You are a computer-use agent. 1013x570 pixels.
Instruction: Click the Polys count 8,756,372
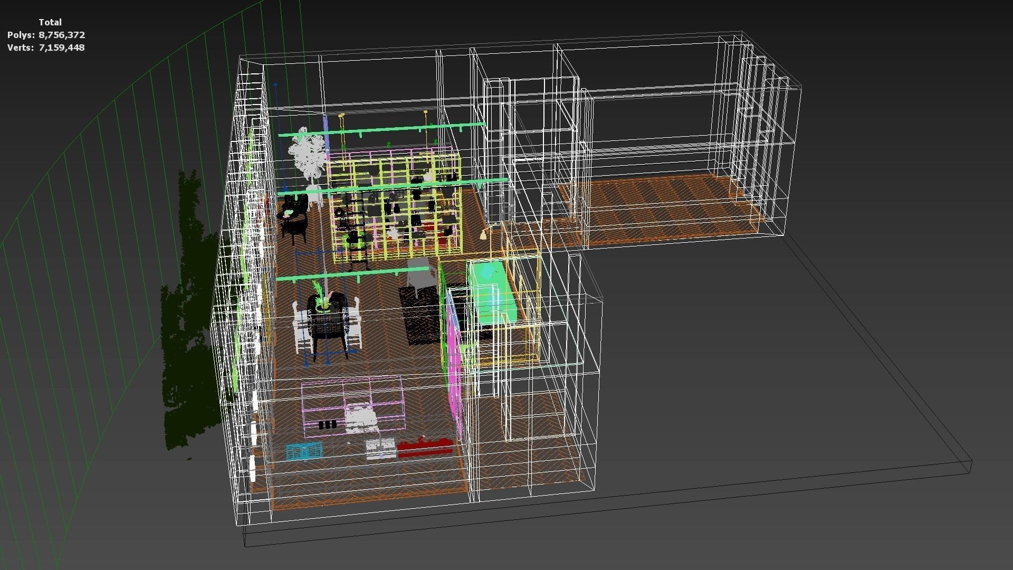(x=62, y=35)
